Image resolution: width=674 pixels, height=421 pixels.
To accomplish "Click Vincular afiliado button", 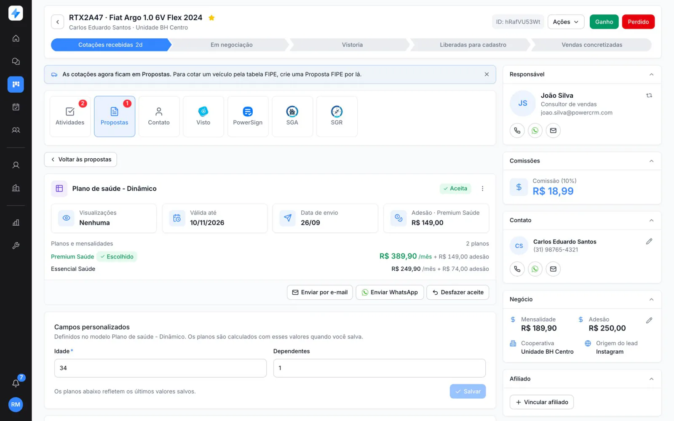I will [542, 402].
